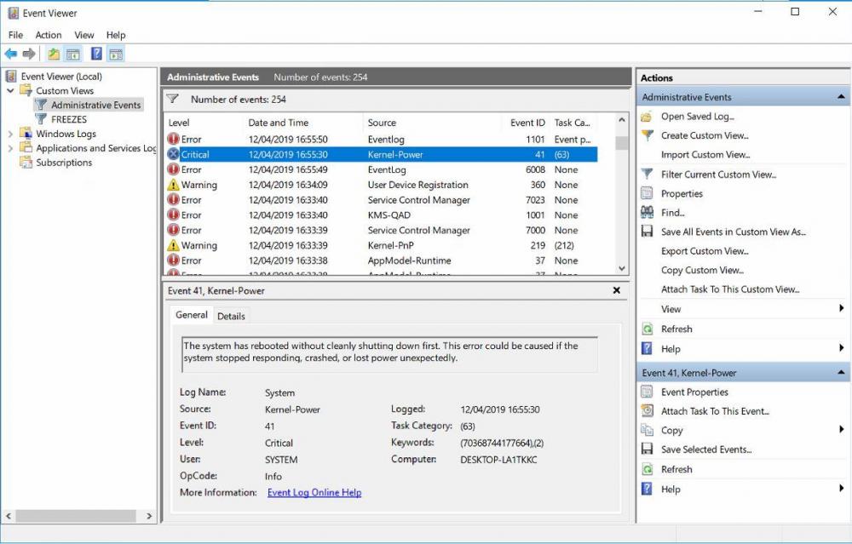The width and height of the screenshot is (852, 544).
Task: Click the Critical level icon on Kernel-Power row
Action: pyautogui.click(x=173, y=154)
